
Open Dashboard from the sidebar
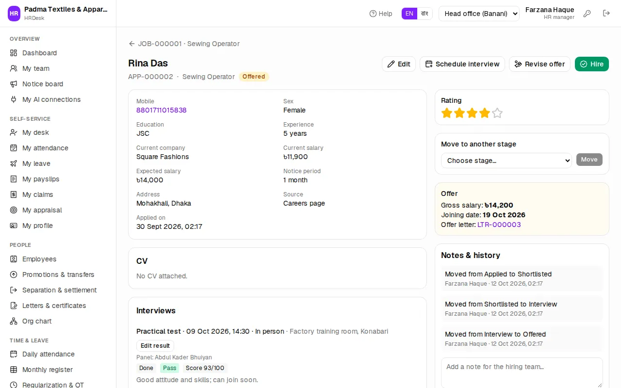point(58,53)
